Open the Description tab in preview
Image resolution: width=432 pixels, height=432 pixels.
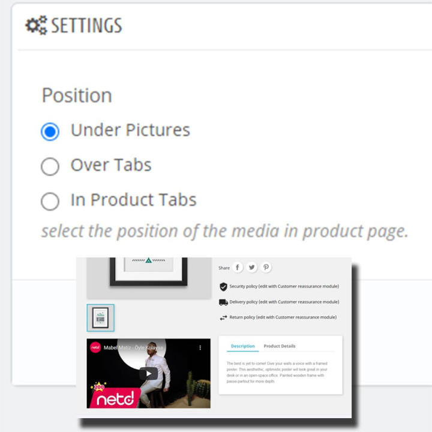243,346
